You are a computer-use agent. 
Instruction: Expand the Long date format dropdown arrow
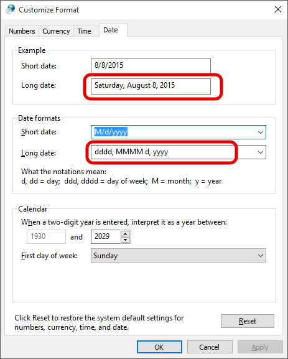pos(260,152)
